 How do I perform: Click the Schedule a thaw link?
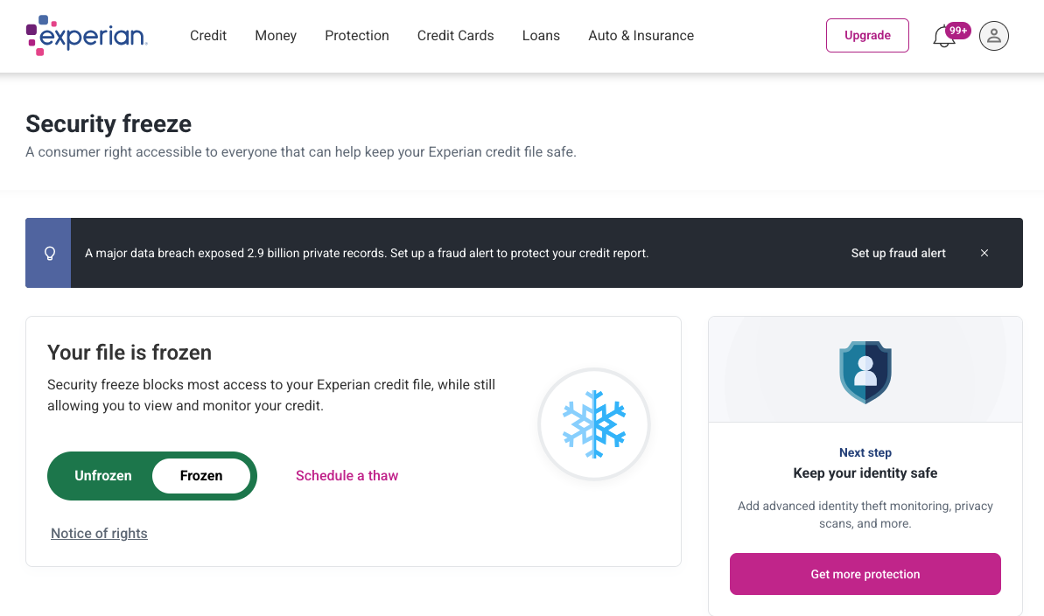pos(347,476)
